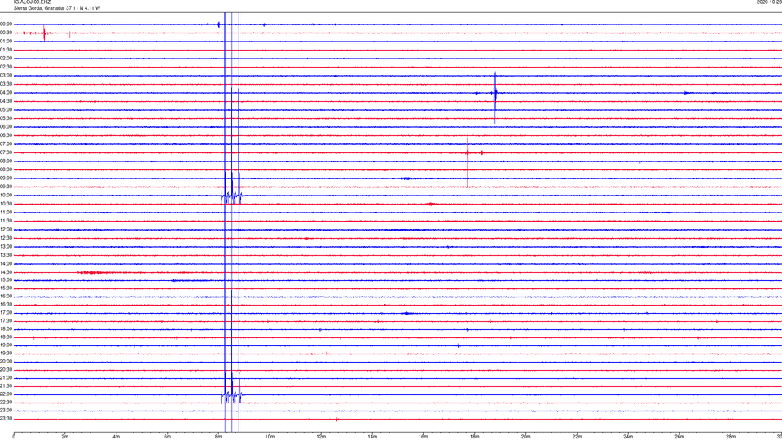Click the 26m minute axis label
This screenshot has height=440, width=782.
point(679,437)
